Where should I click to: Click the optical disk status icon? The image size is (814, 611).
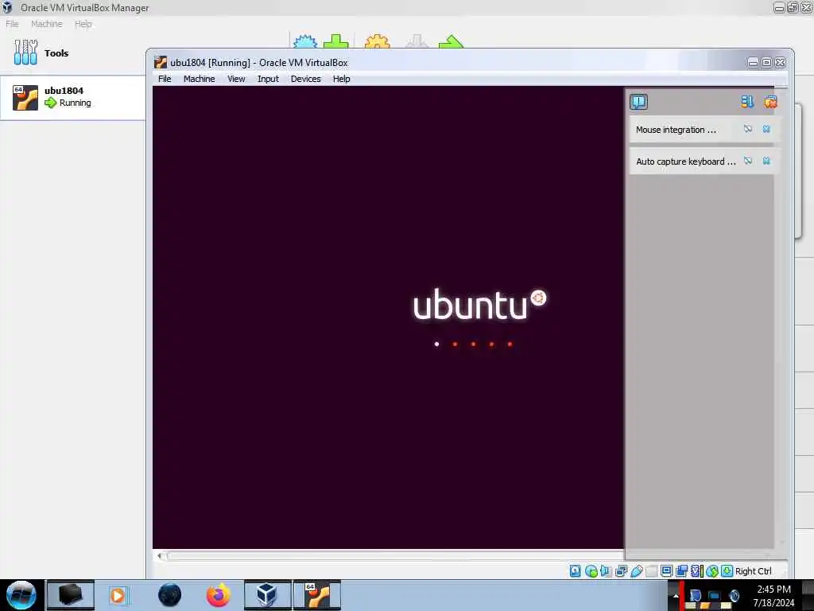(x=591, y=571)
